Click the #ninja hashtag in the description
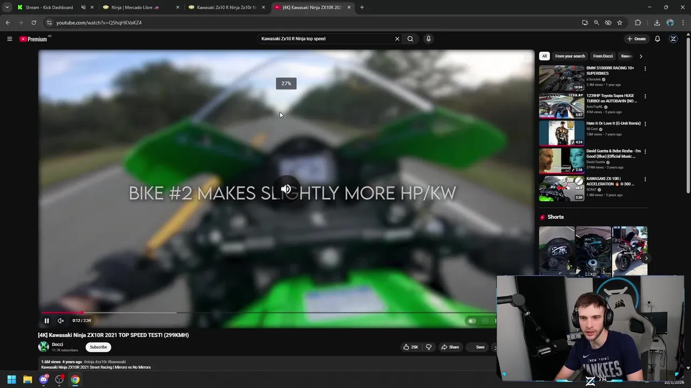Viewport: 691px width, 388px height. coord(89,362)
